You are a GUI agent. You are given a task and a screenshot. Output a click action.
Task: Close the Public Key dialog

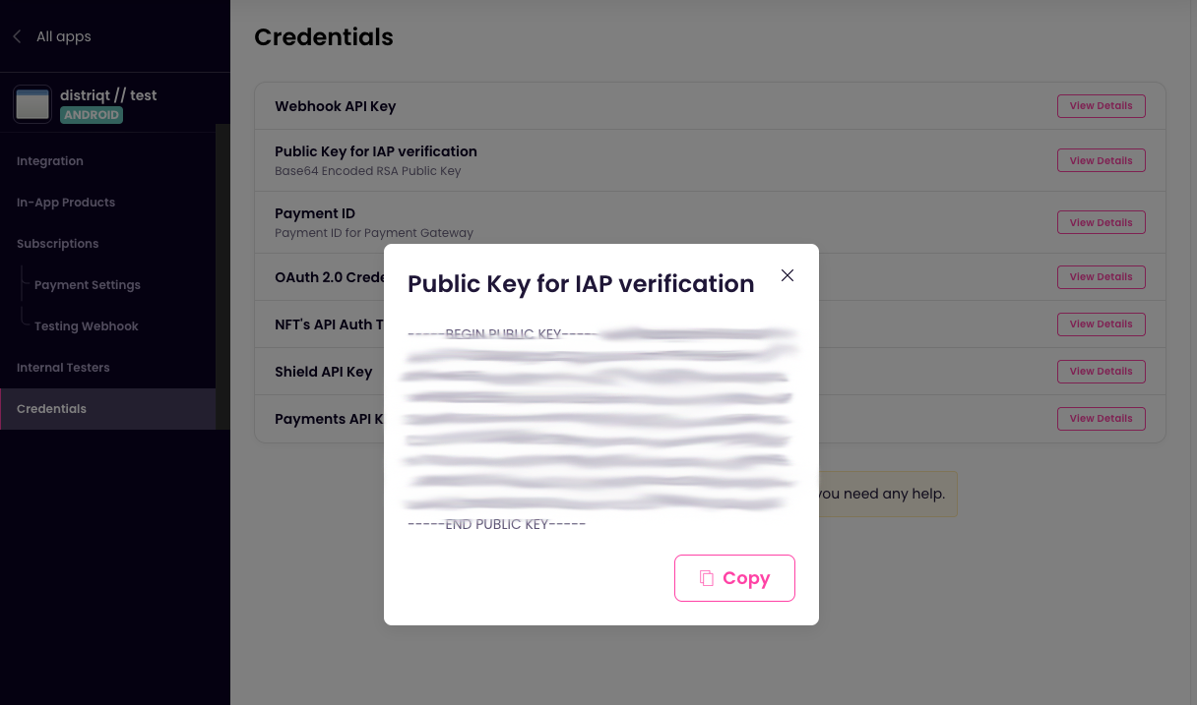[x=787, y=275]
